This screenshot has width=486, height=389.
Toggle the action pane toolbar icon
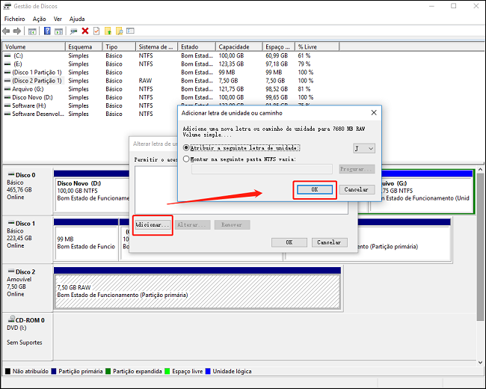coord(58,31)
